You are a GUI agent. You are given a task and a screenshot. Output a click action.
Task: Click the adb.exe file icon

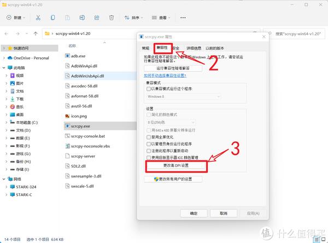[67, 56]
